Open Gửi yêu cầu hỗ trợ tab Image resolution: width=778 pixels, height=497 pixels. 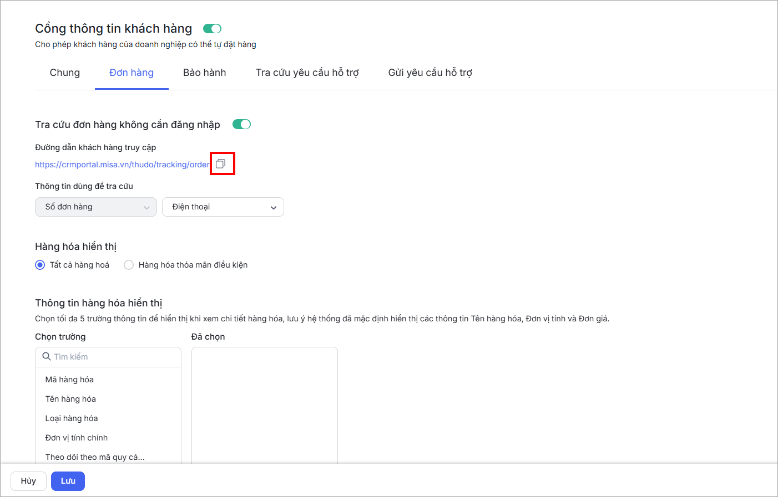tap(430, 73)
